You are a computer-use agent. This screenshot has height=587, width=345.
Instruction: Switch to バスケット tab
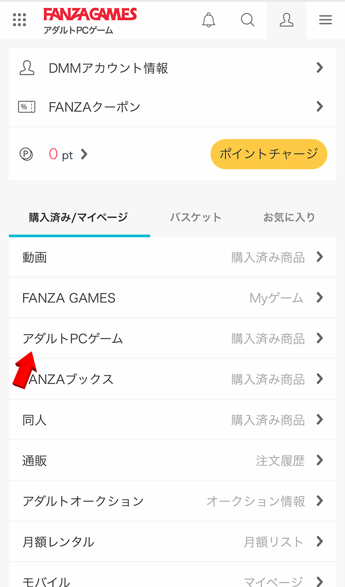pyautogui.click(x=195, y=217)
